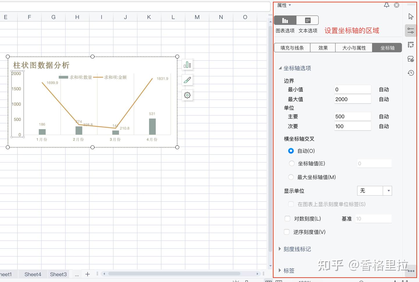This screenshot has width=419, height=282.
Task: Select the 自动(O) radio button
Action: tap(291, 151)
